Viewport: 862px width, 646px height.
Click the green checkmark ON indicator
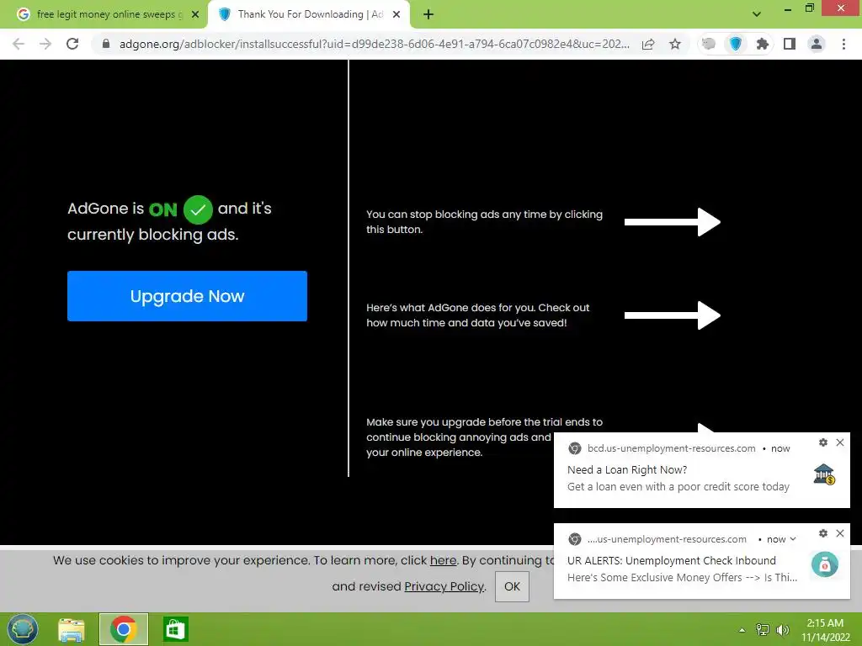pos(198,209)
